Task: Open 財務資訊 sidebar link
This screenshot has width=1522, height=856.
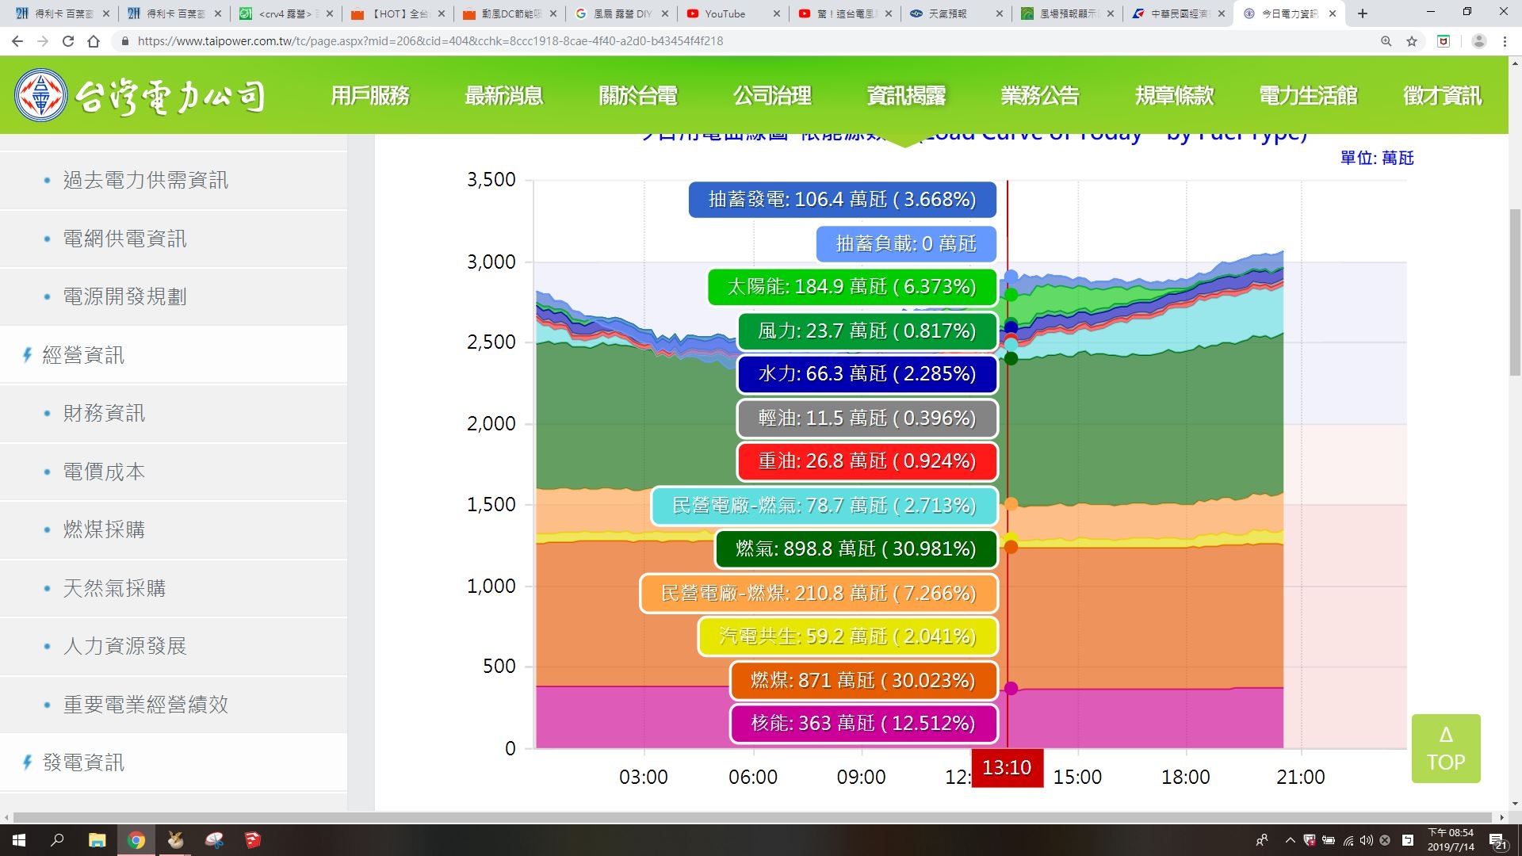Action: point(105,414)
